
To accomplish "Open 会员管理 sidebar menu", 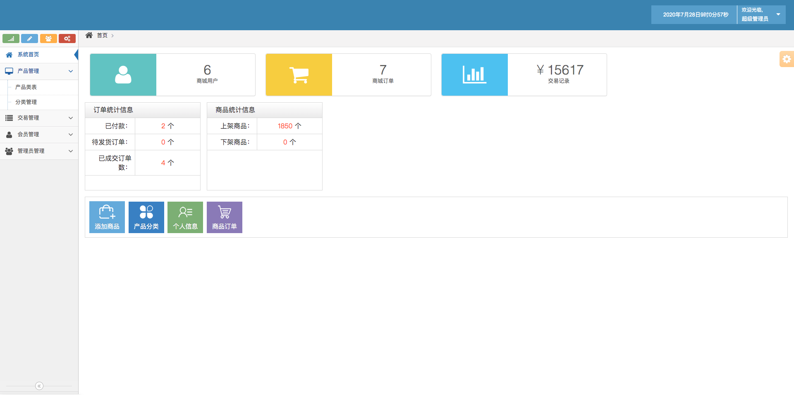I will [39, 135].
